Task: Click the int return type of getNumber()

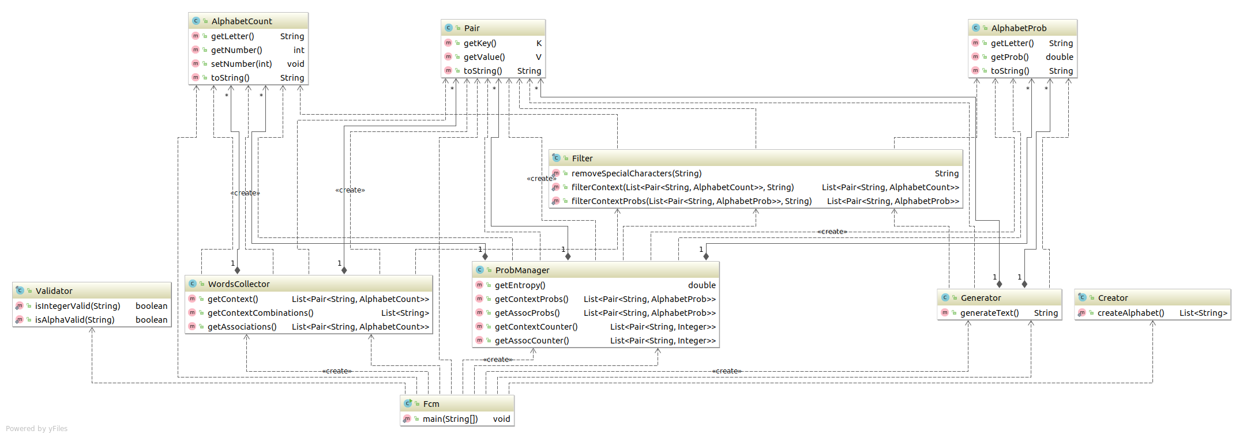Action: [298, 50]
